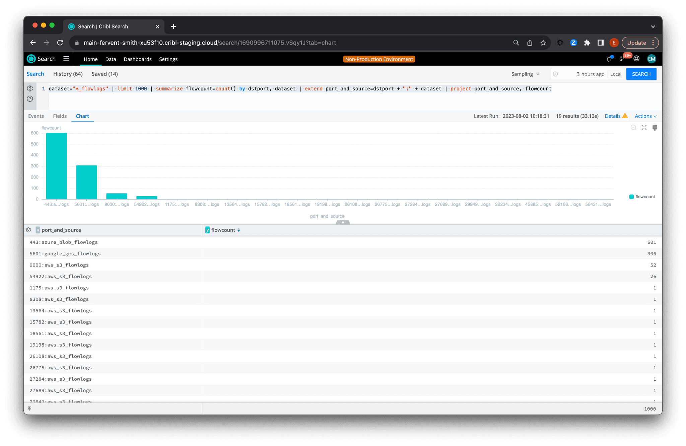Toggle the Local time zone button

pos(615,74)
